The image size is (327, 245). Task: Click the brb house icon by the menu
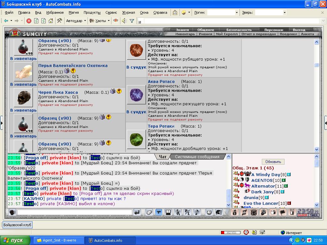click(x=175, y=12)
